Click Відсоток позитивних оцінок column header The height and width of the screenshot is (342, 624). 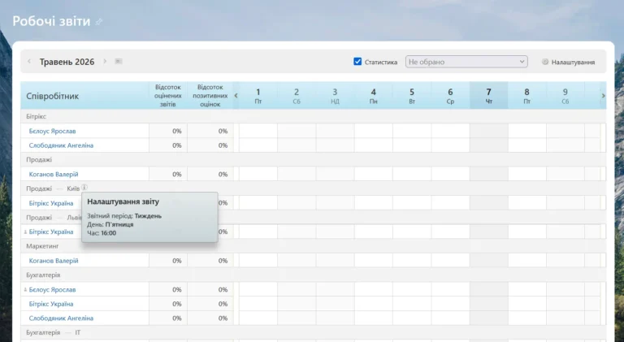(x=210, y=95)
